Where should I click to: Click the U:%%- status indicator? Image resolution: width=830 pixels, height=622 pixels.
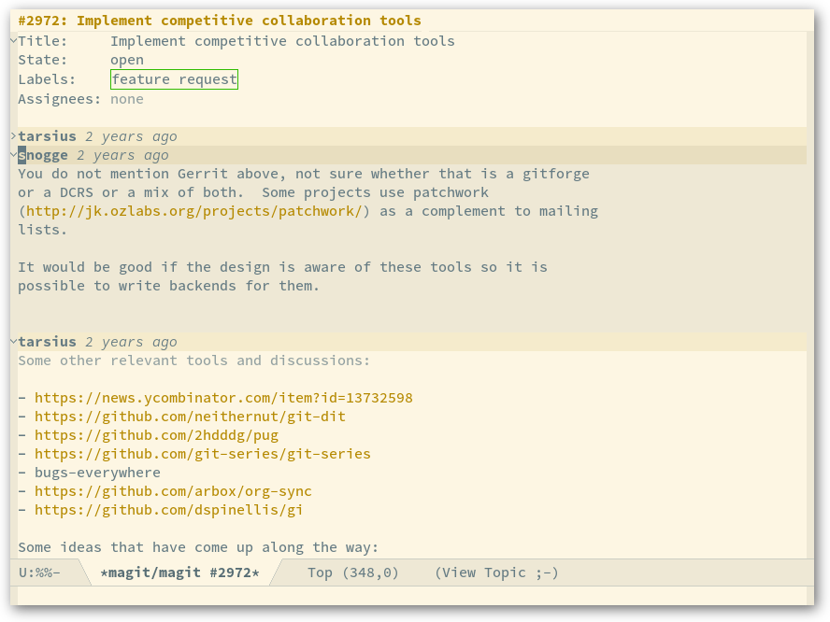39,573
